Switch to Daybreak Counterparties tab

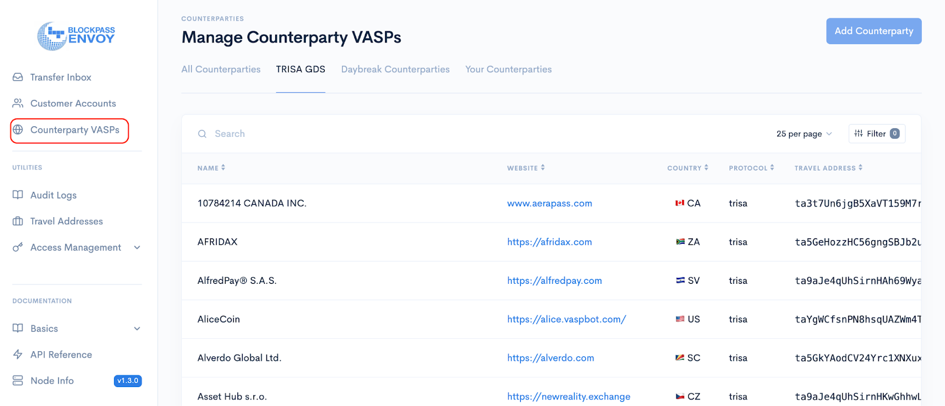point(395,70)
